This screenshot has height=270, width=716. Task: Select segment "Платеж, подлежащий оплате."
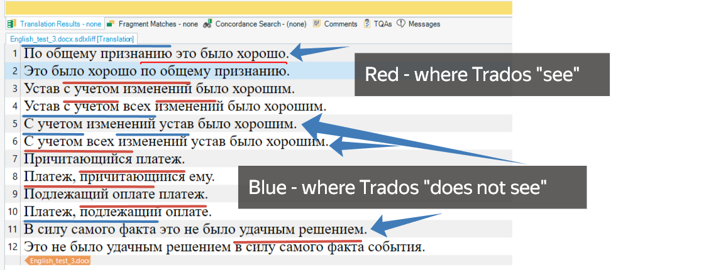click(x=118, y=211)
